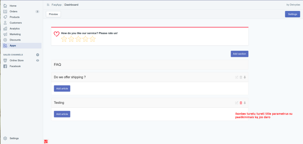Click the Discounts badge icon
The width and height of the screenshot is (303, 144).
coord(5,40)
